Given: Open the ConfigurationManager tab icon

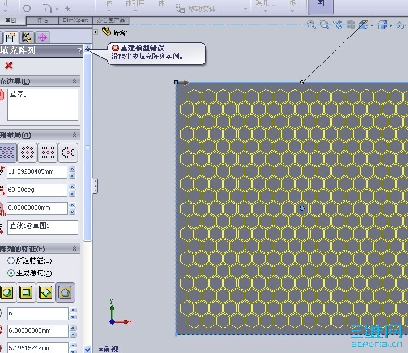Looking at the screenshot, I should tap(27, 37).
